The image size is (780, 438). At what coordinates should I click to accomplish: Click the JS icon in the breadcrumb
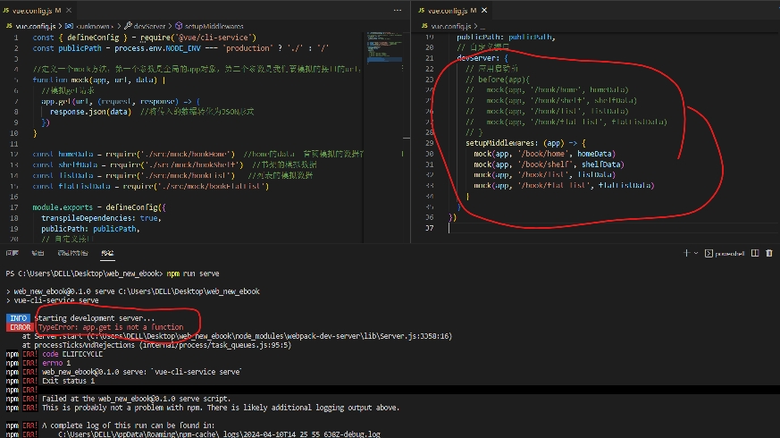tap(8, 26)
